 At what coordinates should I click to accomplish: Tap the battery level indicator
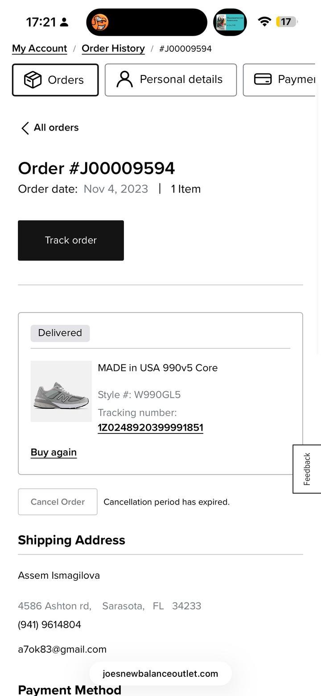click(286, 21)
